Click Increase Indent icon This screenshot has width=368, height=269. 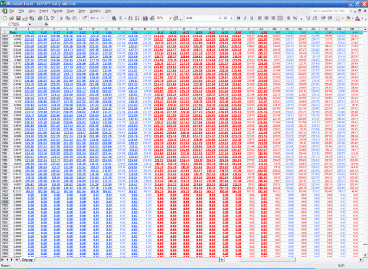coord(330,18)
